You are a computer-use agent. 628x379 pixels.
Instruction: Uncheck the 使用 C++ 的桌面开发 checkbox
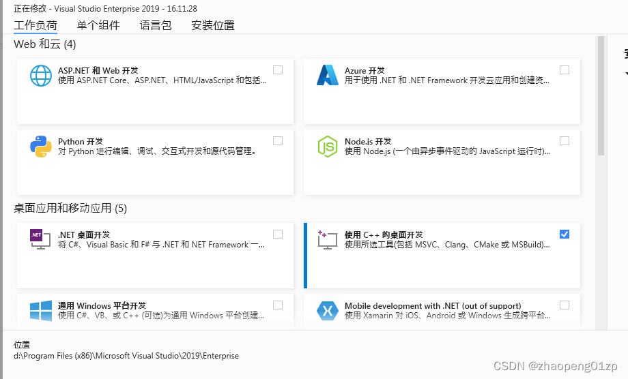click(565, 234)
